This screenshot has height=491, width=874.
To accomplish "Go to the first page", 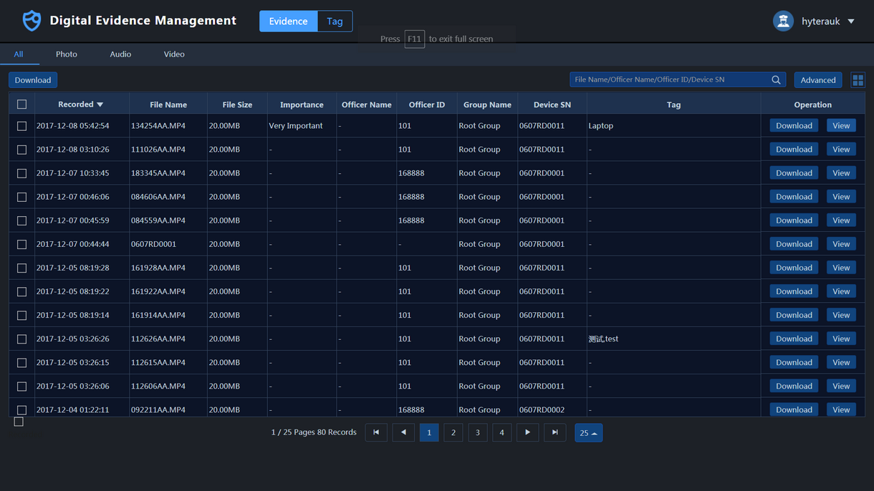I will 376,432.
